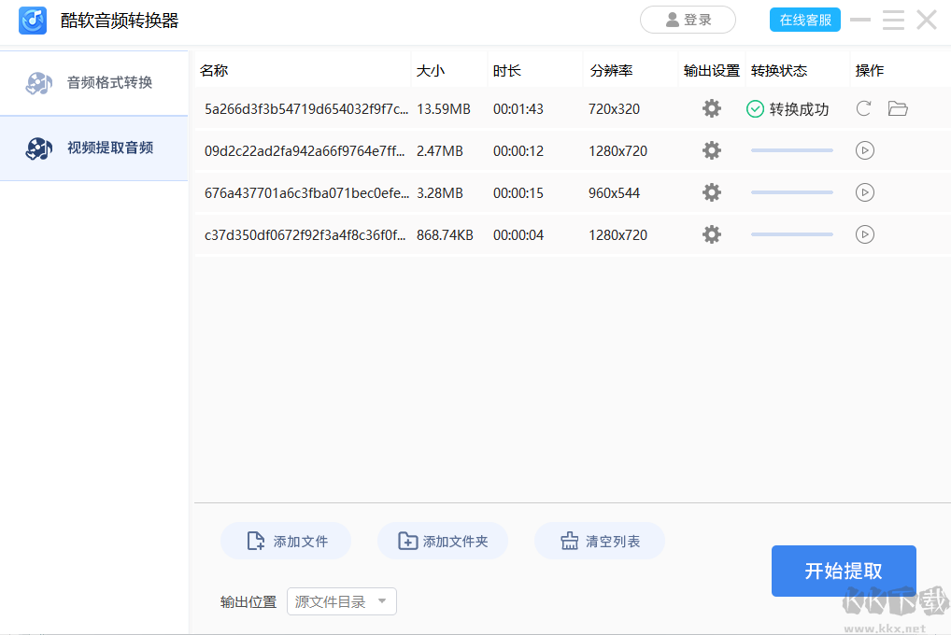Click the 登录 login button
Image resolution: width=951 pixels, height=635 pixels.
pos(688,19)
